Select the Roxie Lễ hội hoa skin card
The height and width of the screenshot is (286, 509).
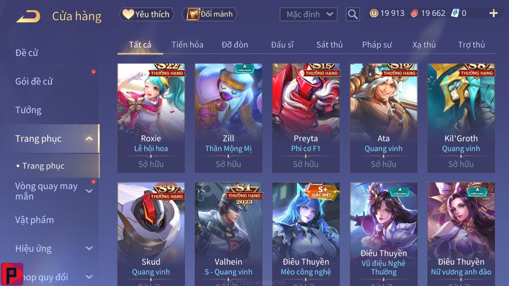[x=151, y=118]
